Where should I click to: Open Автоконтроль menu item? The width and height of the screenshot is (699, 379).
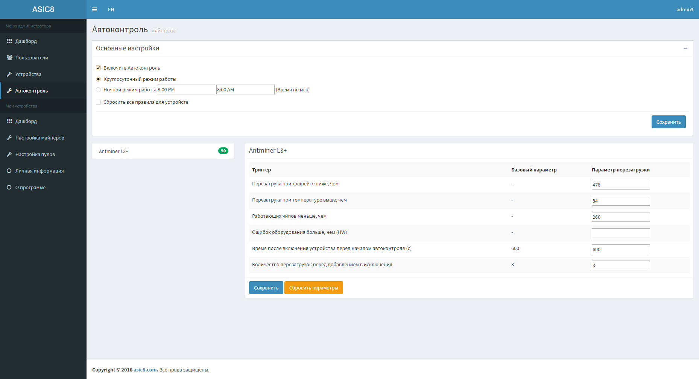pyautogui.click(x=43, y=91)
